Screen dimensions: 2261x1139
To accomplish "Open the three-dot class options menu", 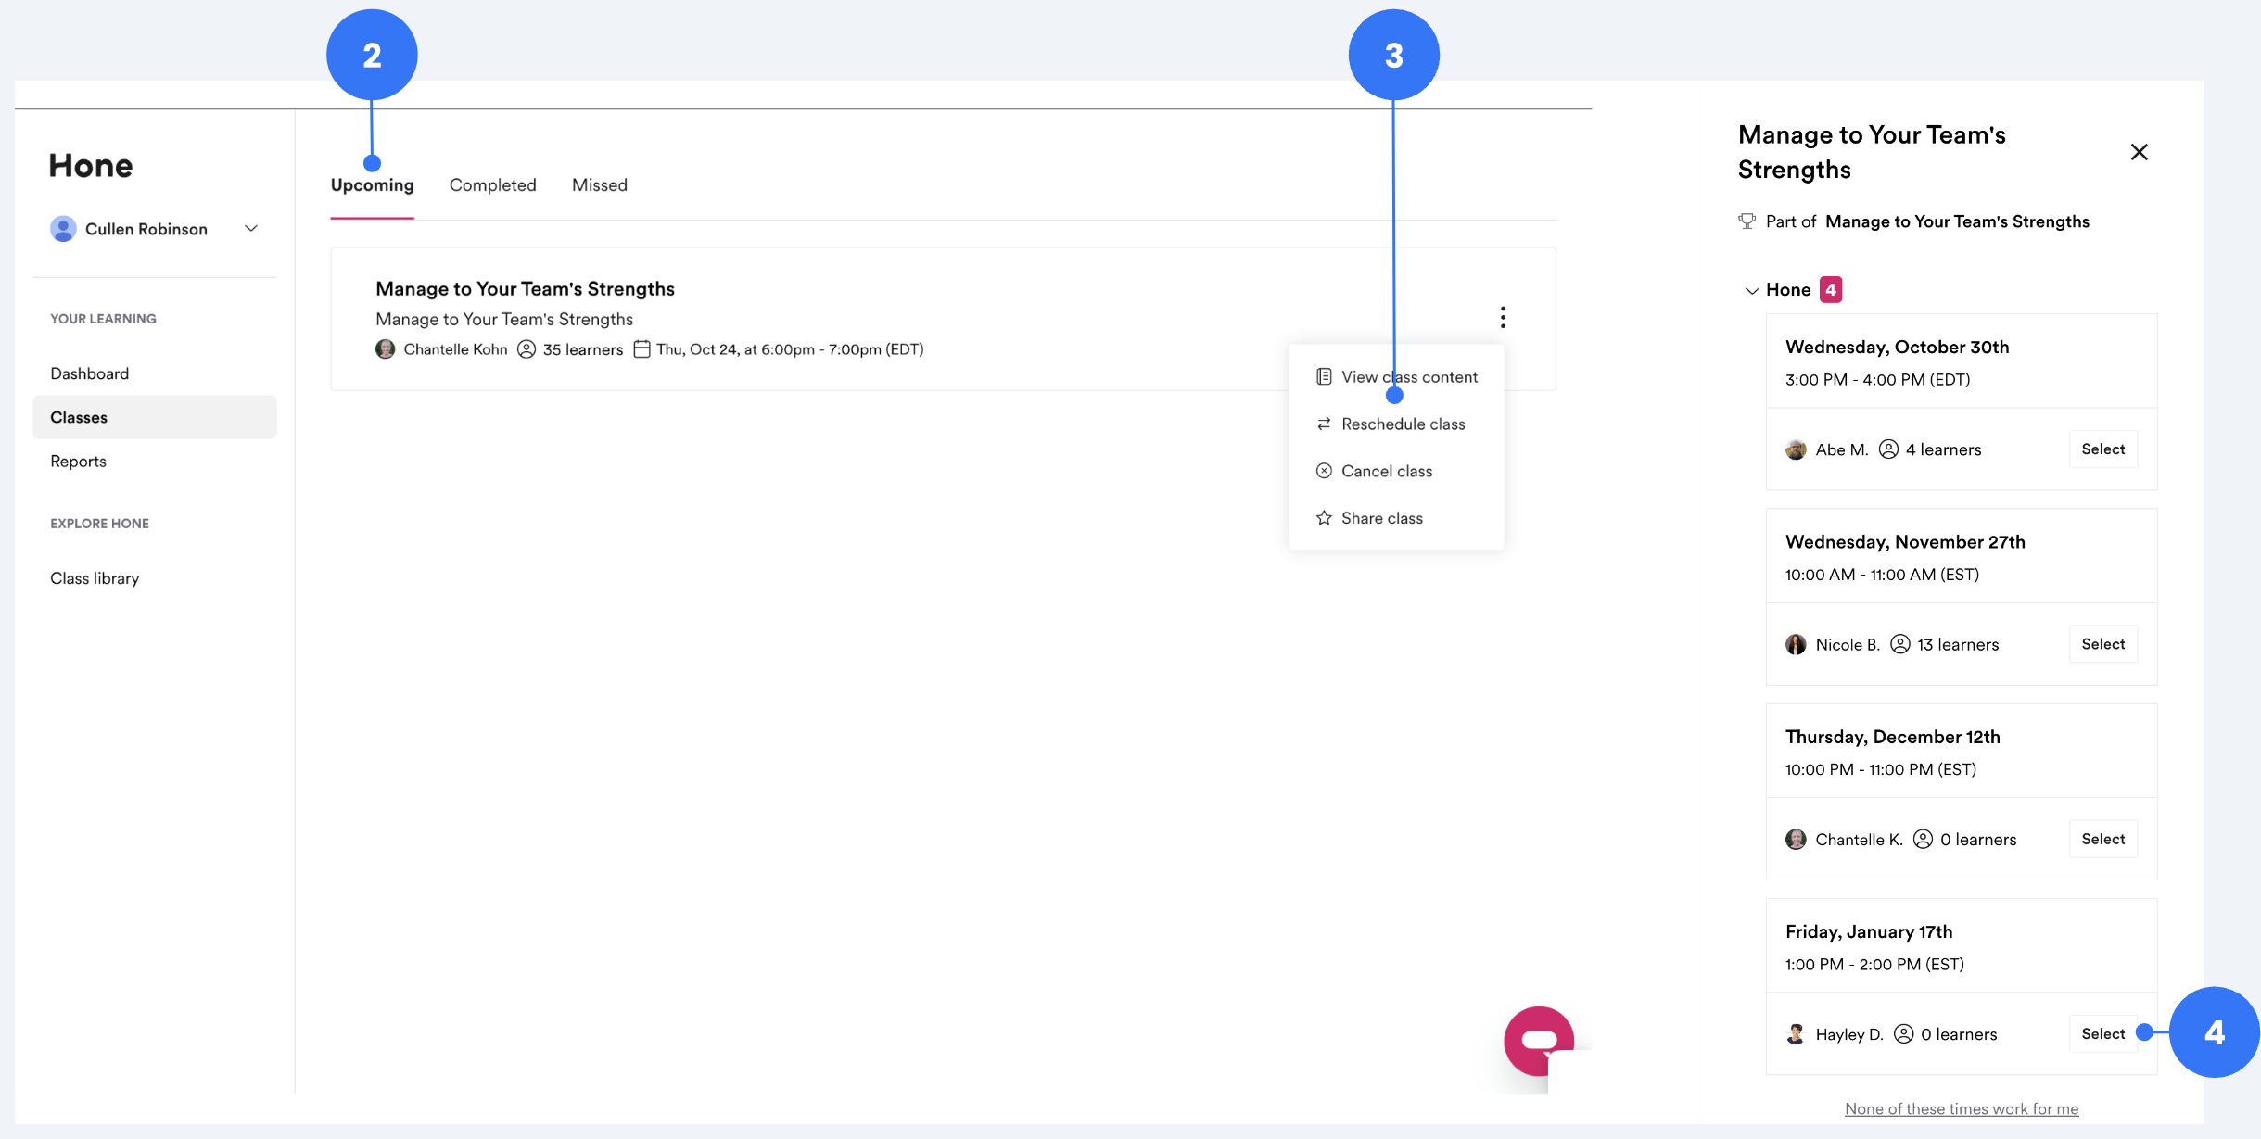I will 1503,318.
